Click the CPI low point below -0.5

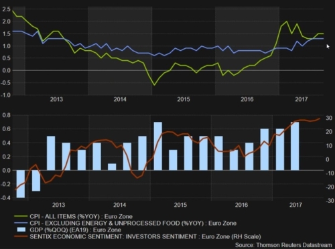(x=154, y=85)
